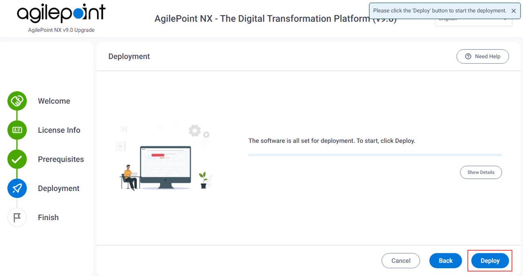Select the License Info step label
The image size is (523, 276).
click(x=59, y=130)
